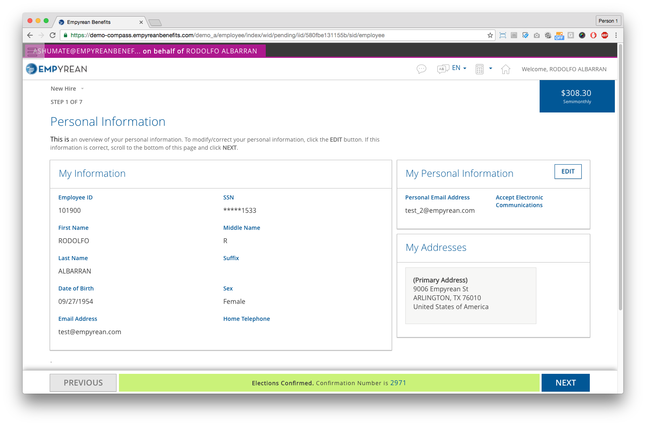Viewport: 646px width, 426px height.
Task: Click the date of birth 09/27/1954
Action: coord(76,301)
